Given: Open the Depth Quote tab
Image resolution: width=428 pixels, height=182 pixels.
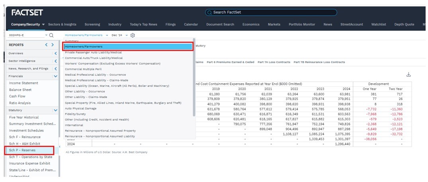Looking at the screenshot, I should tap(404, 24).
